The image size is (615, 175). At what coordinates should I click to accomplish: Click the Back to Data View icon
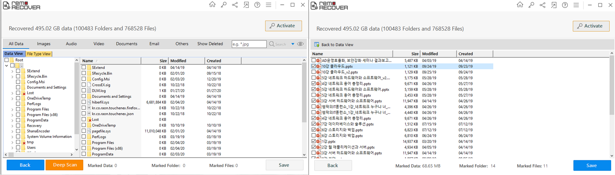(x=317, y=44)
